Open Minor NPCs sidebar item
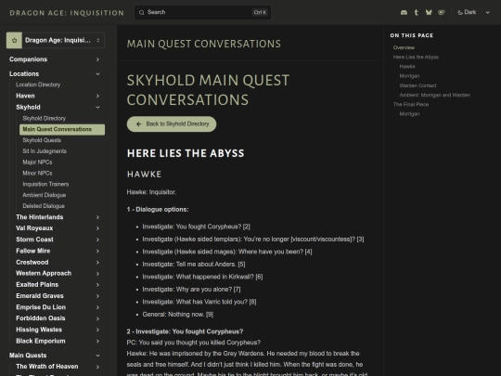Viewport: 501px width, 376px height. 37,173
